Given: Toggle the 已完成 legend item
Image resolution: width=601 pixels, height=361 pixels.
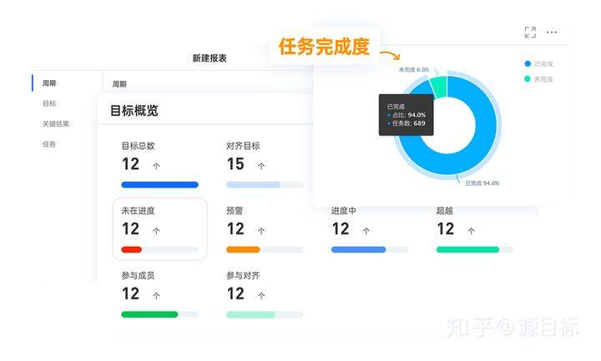Looking at the screenshot, I should (x=539, y=64).
